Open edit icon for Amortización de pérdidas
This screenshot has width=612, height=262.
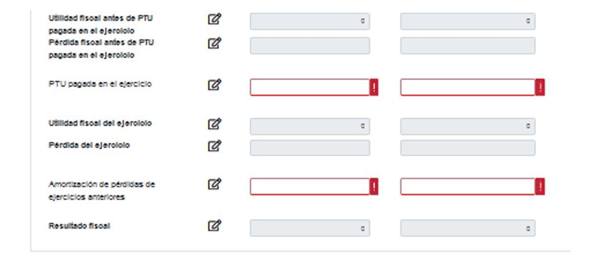click(214, 183)
